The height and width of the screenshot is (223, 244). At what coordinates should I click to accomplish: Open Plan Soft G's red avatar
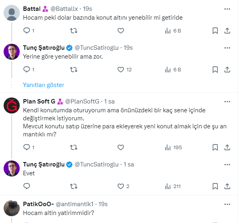pos(12,106)
